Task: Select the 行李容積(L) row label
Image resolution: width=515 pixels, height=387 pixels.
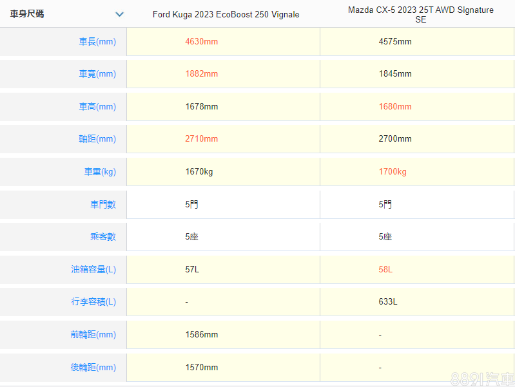Action: point(93,302)
